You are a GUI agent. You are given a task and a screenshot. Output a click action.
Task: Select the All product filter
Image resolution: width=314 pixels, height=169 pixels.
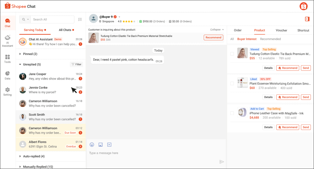(x=232, y=39)
